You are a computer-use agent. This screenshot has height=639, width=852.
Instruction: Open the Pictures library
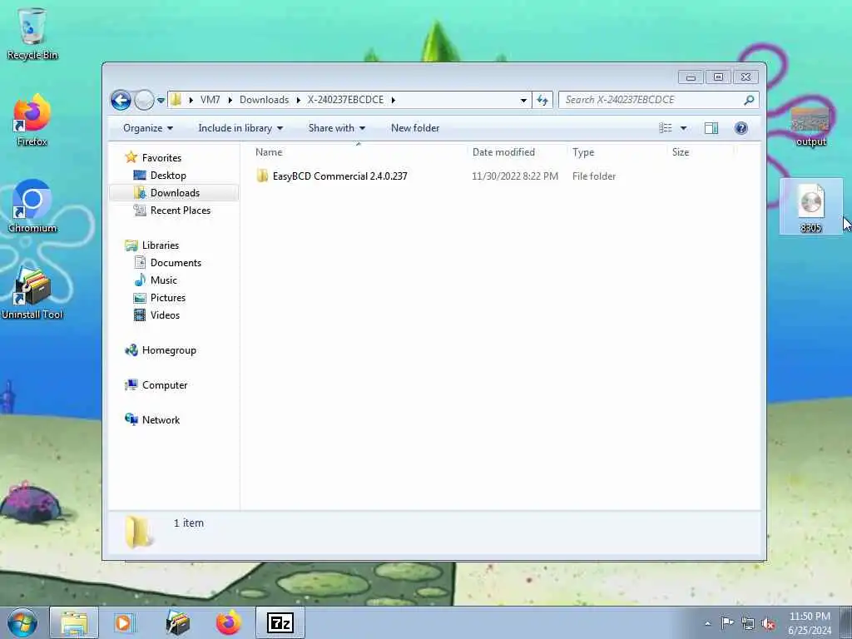[168, 298]
